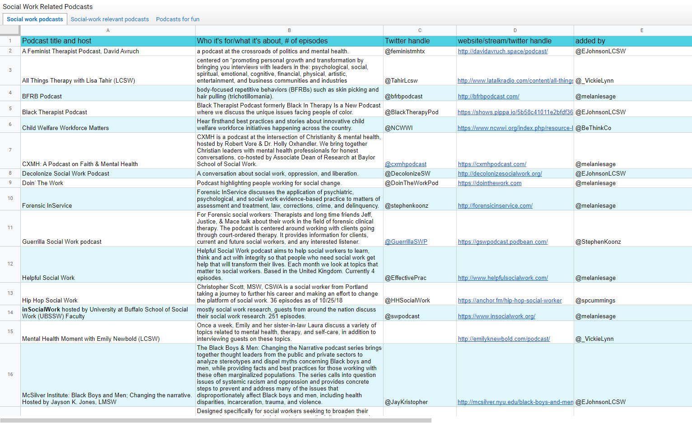Visit gswpodcast.podbean.com link

(503, 242)
